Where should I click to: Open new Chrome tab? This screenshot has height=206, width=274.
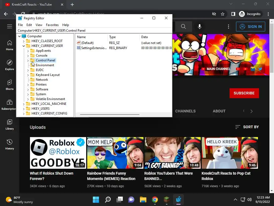(72, 5)
